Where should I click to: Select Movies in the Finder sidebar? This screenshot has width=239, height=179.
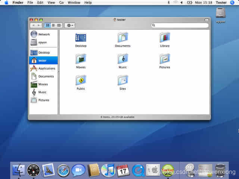click(43, 84)
